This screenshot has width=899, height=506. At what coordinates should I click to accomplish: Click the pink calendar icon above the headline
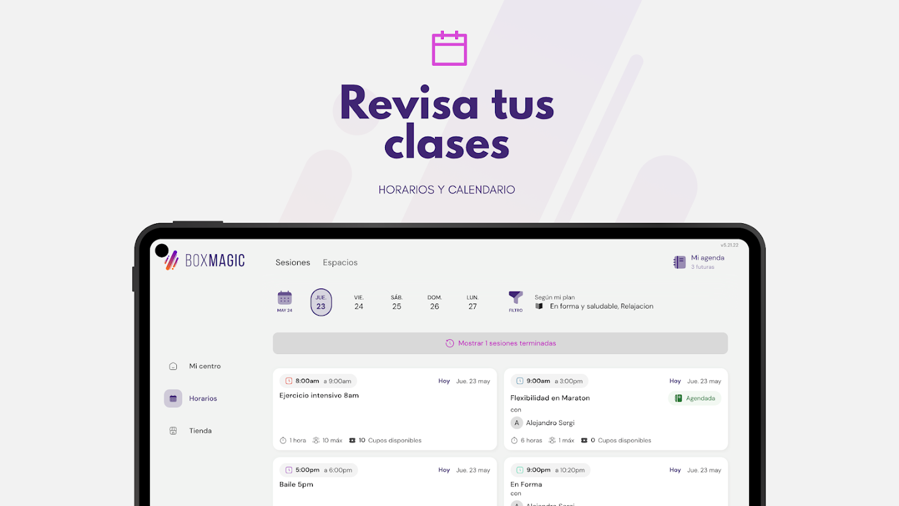coord(449,49)
